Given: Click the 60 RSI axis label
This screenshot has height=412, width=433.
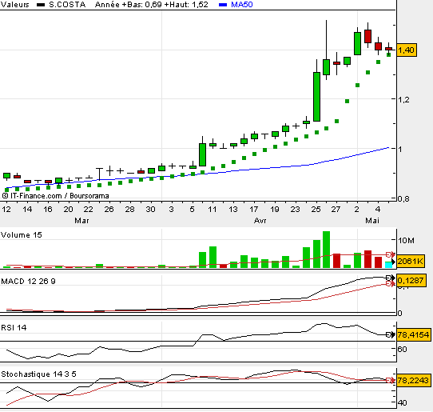Looking at the screenshot, I should pos(402,350).
